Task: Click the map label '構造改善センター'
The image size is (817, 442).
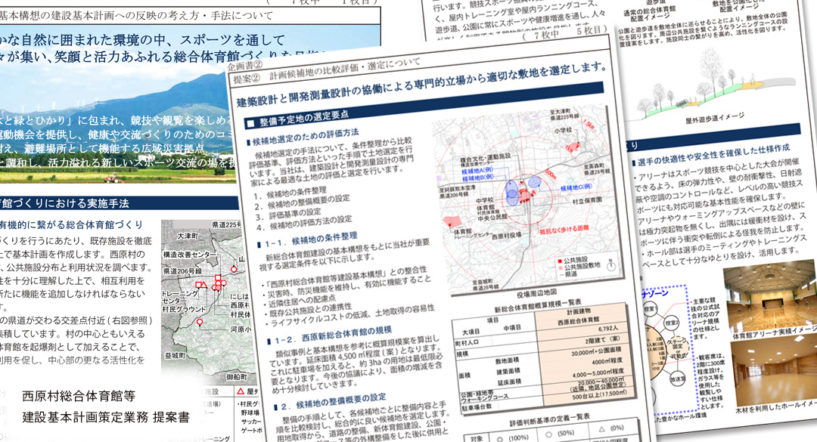Action: coord(190,255)
